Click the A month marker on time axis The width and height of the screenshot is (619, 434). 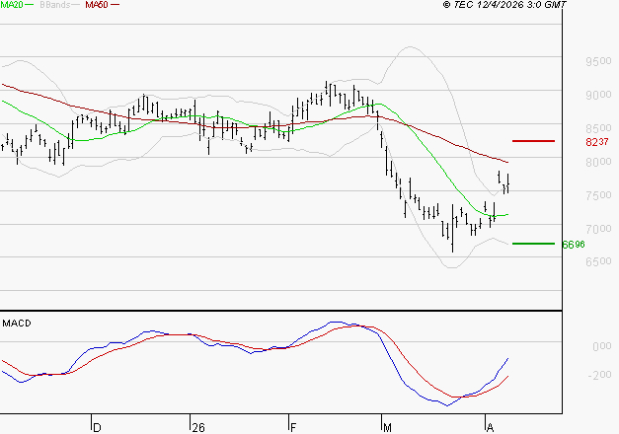[x=490, y=428]
